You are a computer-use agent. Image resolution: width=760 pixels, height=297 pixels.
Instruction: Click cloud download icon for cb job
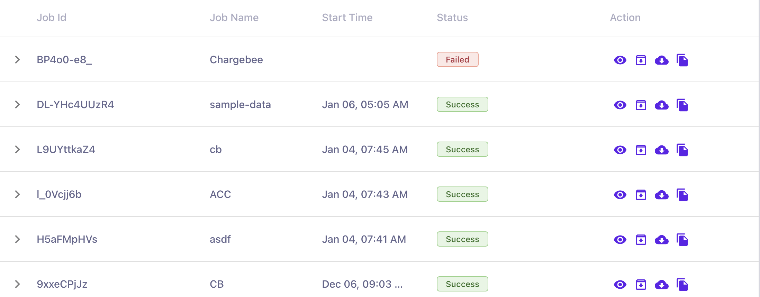click(661, 150)
